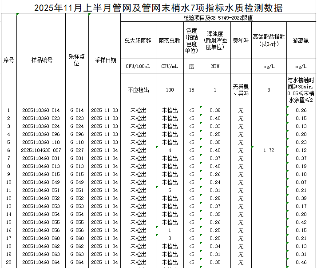This screenshot has height=268, width=317.
Task: Select sample ID 20251104G8-015
Action: pyautogui.click(x=41, y=174)
